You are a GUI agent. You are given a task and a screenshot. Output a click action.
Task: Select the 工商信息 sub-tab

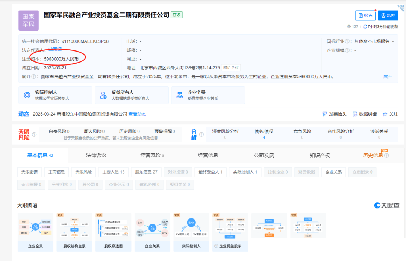coord(56,172)
